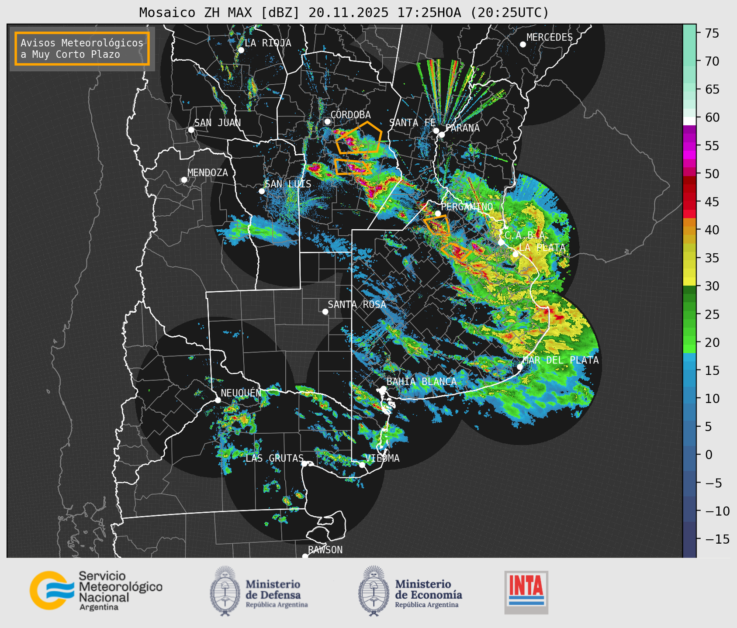This screenshot has height=628, width=737.
Task: Click the MENDOZA city label
Action: click(x=208, y=173)
